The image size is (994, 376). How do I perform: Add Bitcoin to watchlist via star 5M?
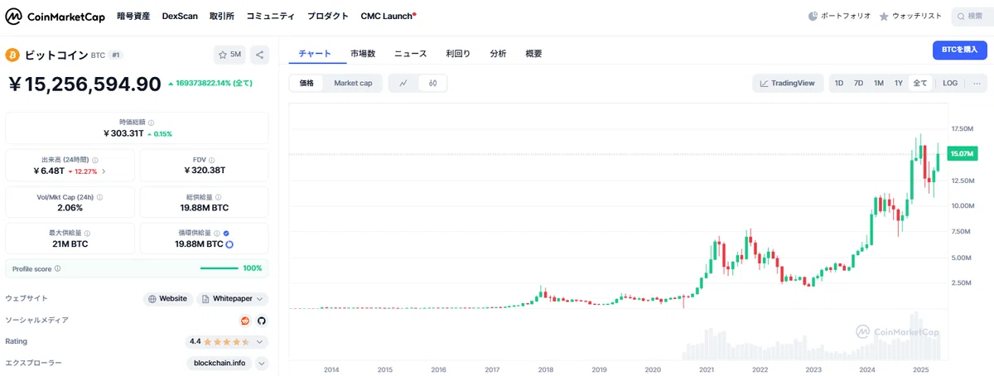coord(229,55)
